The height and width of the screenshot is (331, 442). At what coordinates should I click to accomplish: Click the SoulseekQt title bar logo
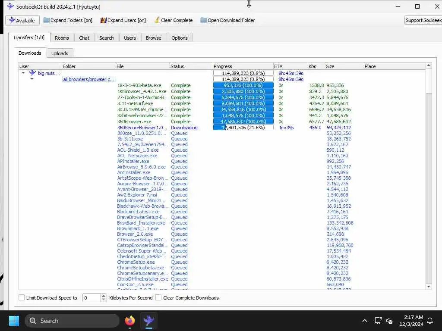pyautogui.click(x=10, y=6)
